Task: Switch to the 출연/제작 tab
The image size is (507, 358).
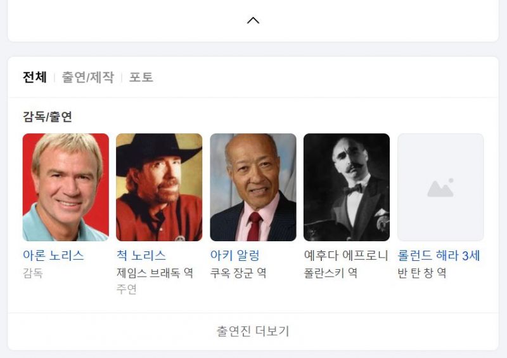Action: click(87, 77)
